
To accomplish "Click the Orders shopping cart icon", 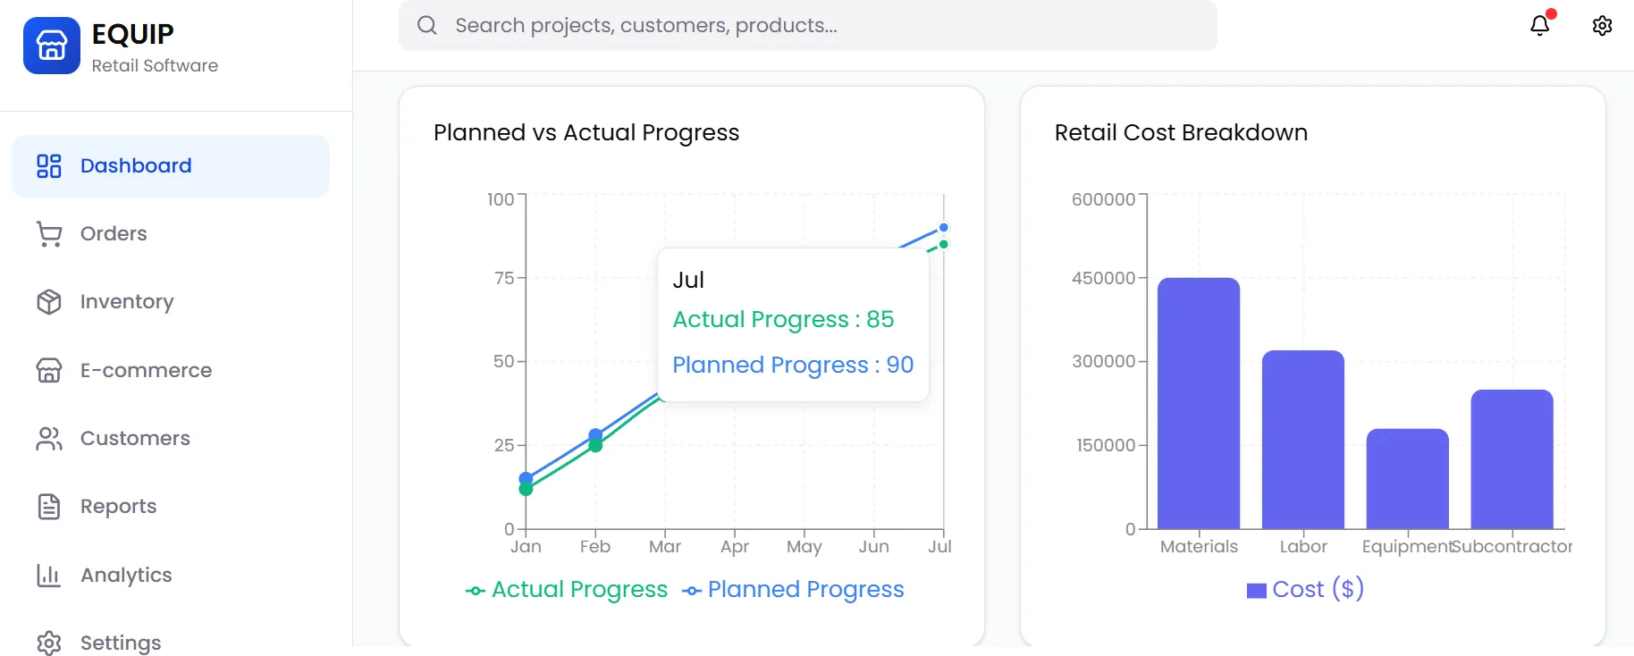I will point(49,234).
